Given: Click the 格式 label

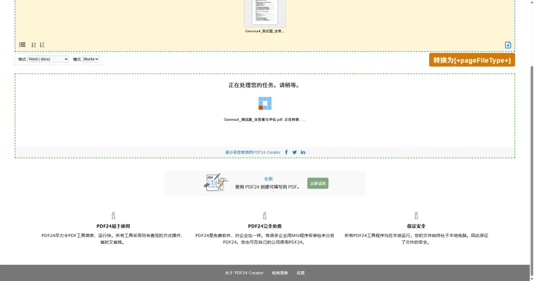Looking at the screenshot, I should 22,59.
